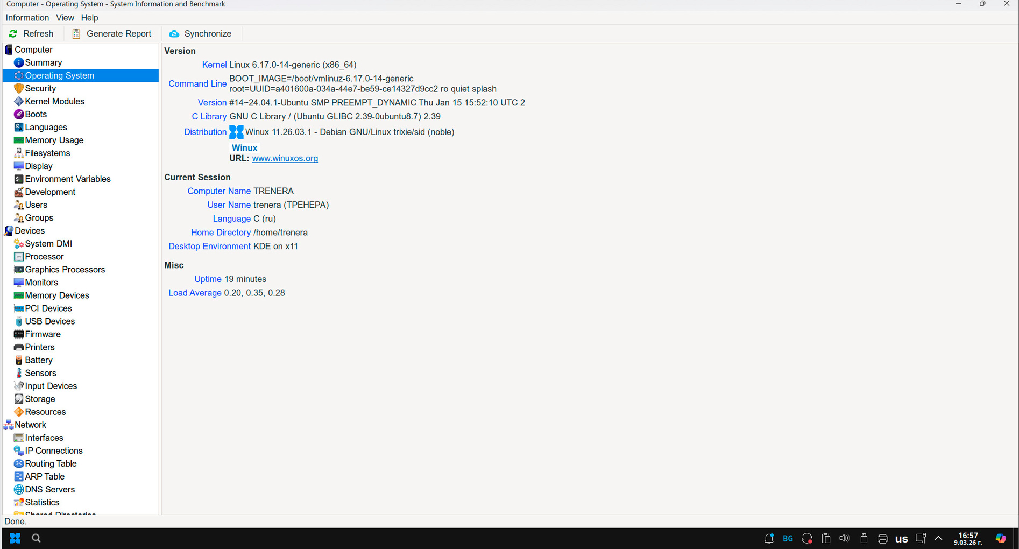The width and height of the screenshot is (1019, 549).
Task: Open the Storage disk icon
Action: tap(19, 399)
